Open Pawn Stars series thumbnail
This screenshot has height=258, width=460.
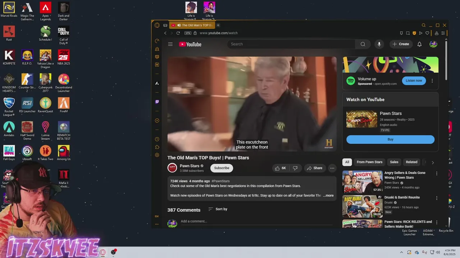[x=362, y=119]
